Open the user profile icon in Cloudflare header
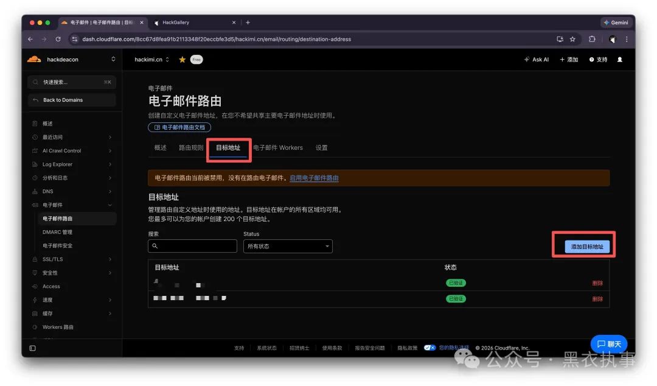The image size is (657, 386). pyautogui.click(x=620, y=60)
